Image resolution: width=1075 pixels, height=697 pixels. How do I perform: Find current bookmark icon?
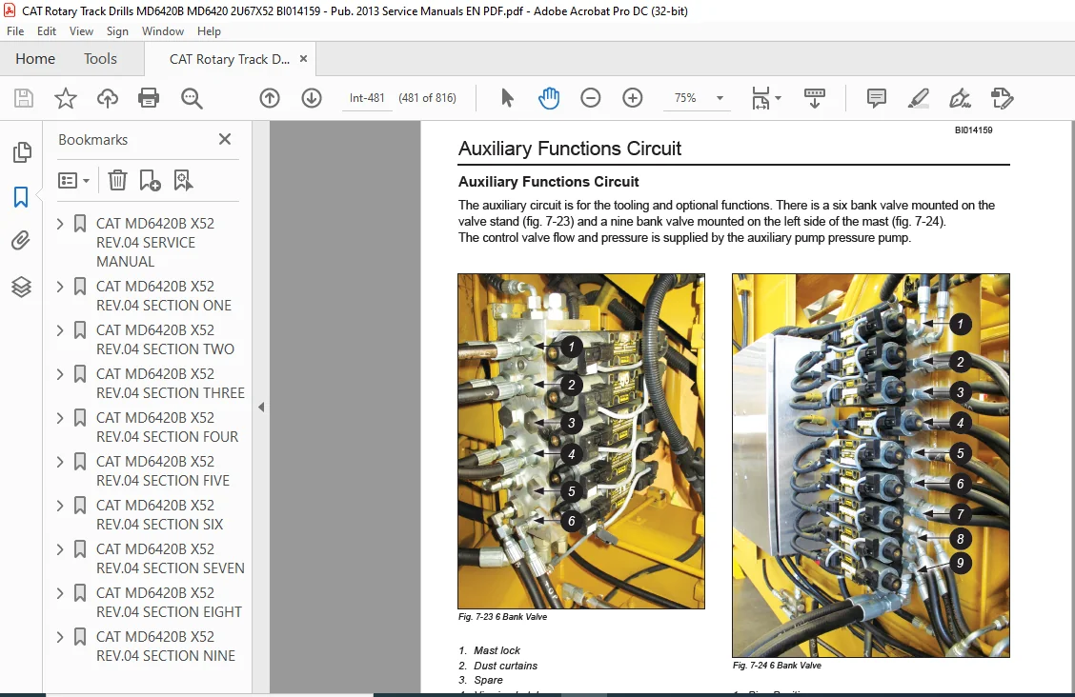183,180
